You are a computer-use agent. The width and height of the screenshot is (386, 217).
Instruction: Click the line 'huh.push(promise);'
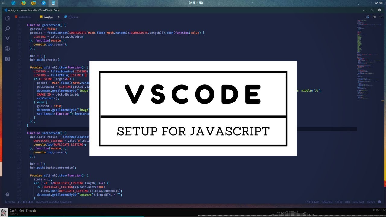coord(45,60)
